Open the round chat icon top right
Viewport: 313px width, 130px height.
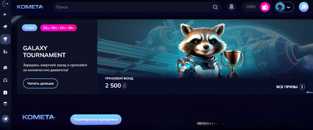[x=304, y=7]
